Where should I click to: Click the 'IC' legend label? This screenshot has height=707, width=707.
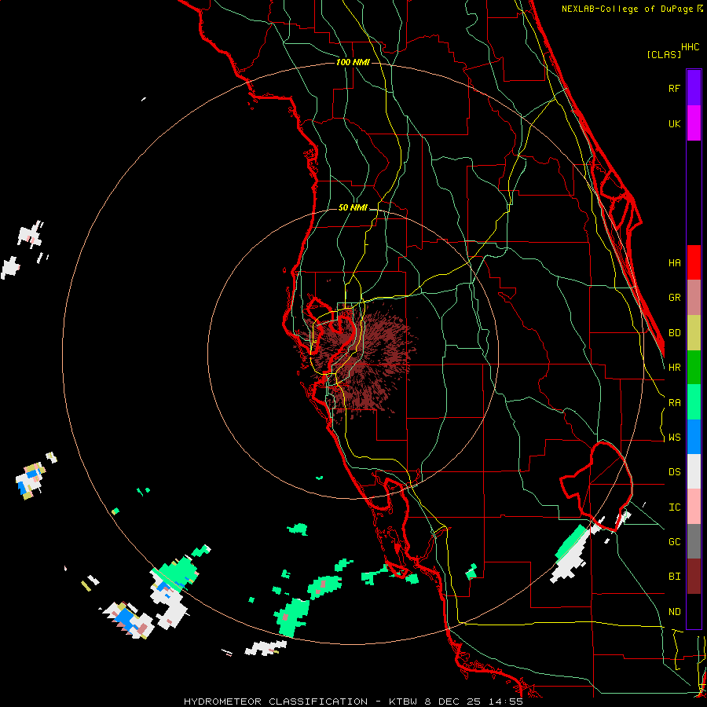coord(674,507)
